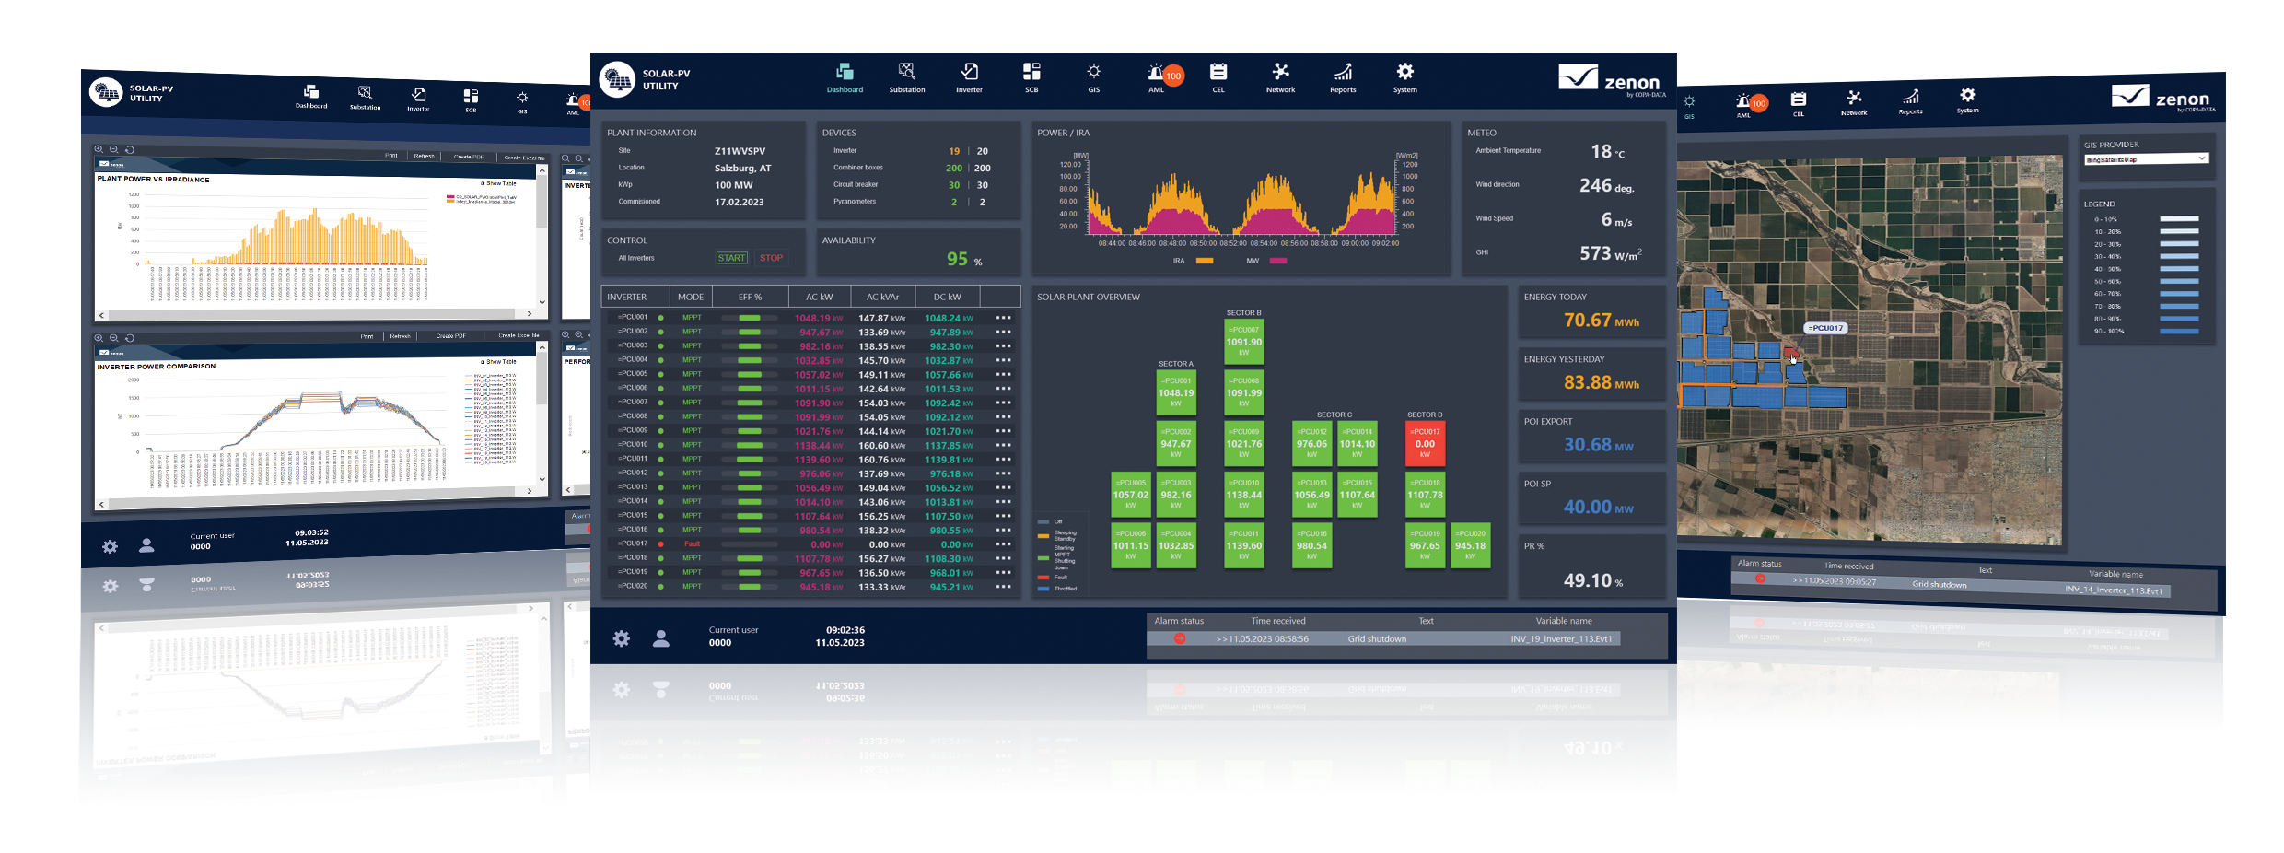Open the Inverter screen in the center window
2284x853 pixels.
[969, 78]
